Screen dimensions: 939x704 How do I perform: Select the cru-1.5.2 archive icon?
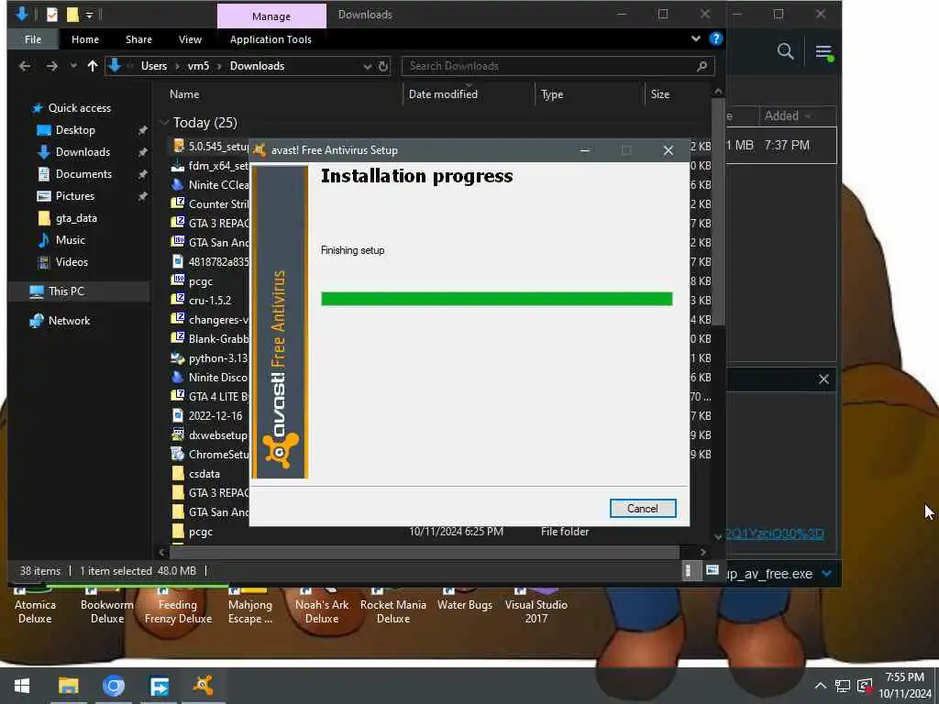[178, 300]
